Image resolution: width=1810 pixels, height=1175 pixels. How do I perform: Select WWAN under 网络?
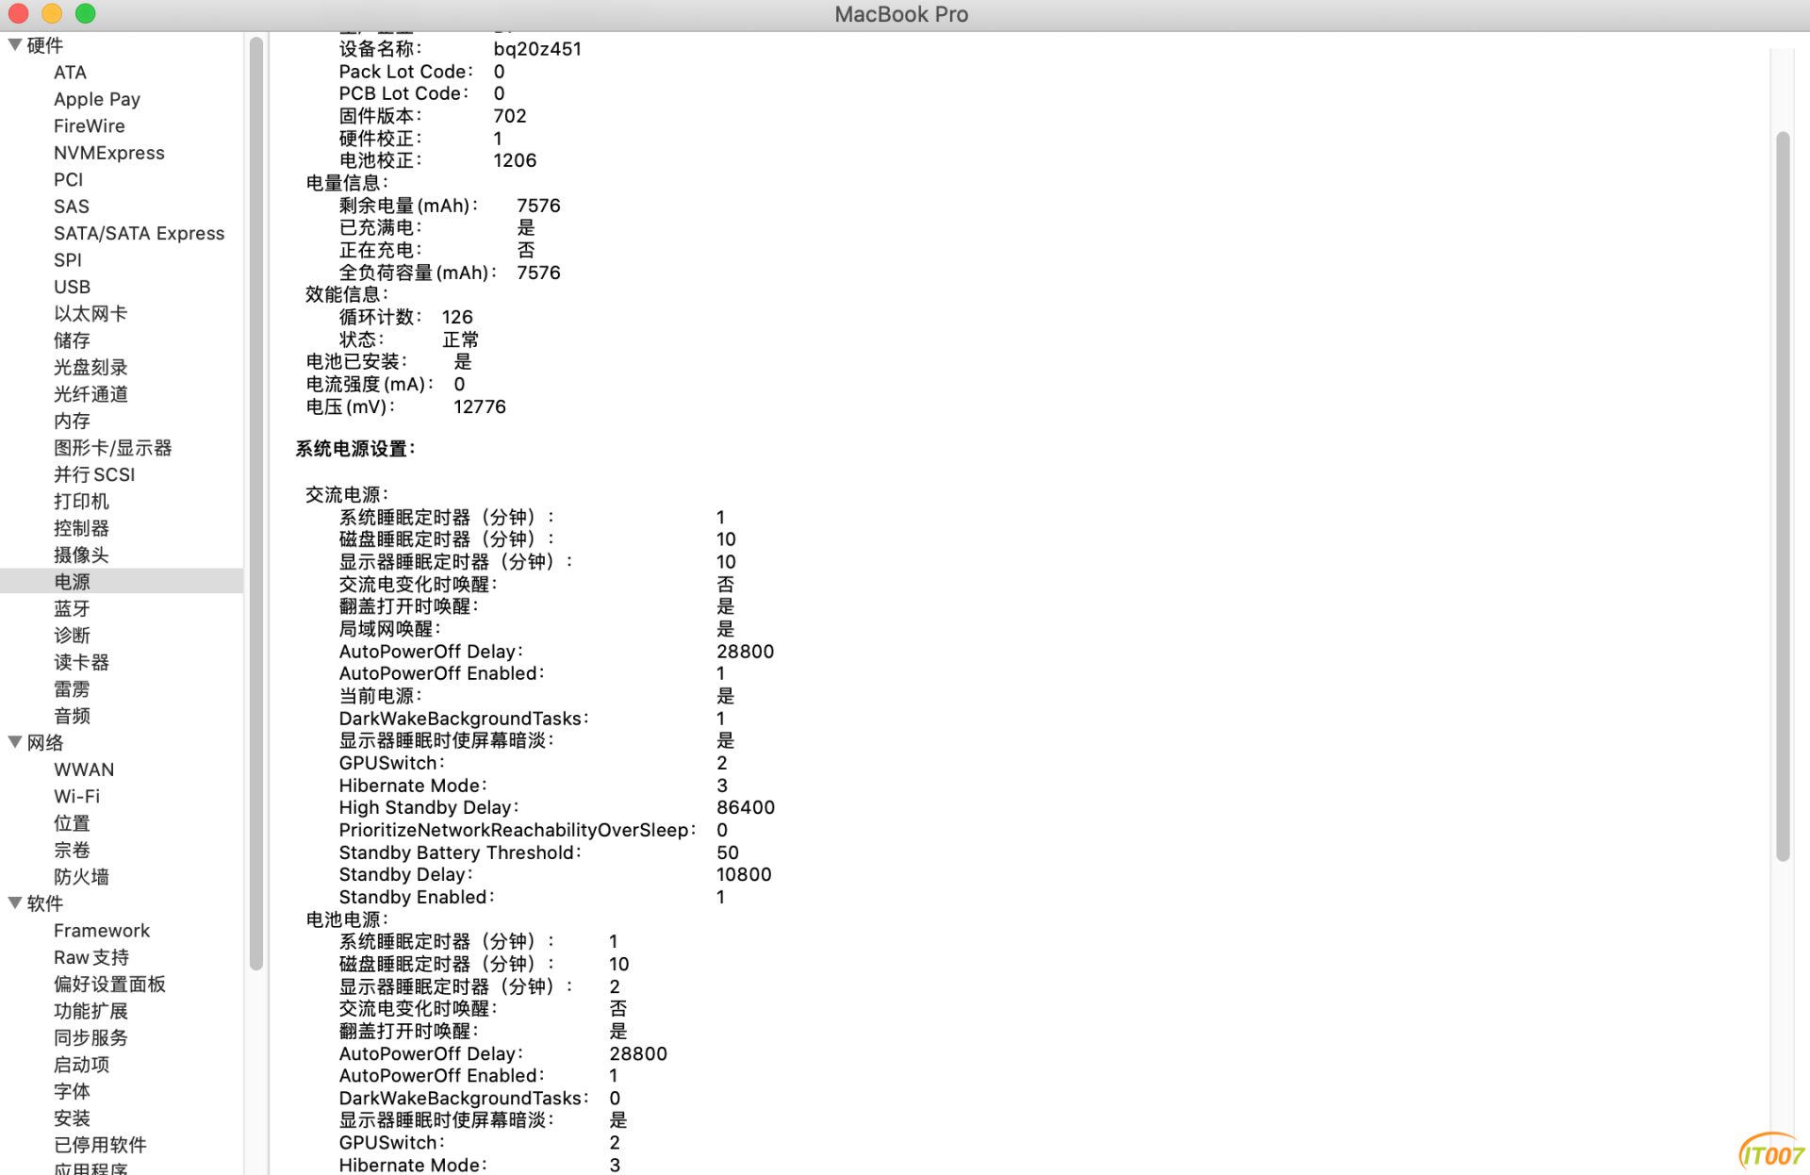(x=84, y=770)
